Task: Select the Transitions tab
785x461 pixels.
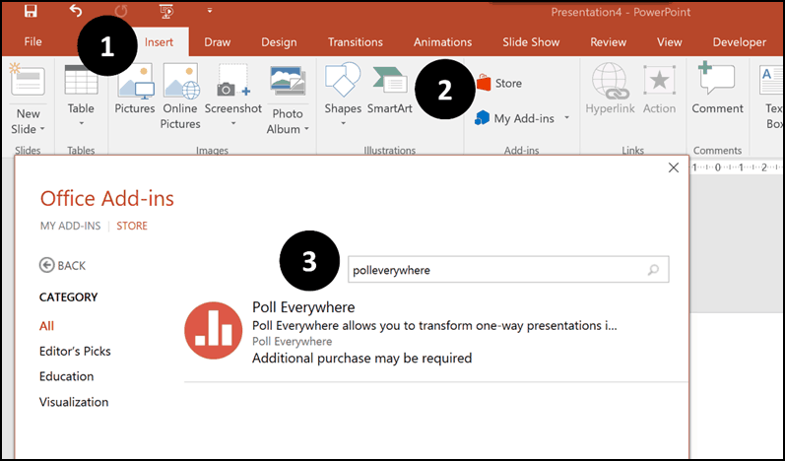Action: point(356,42)
